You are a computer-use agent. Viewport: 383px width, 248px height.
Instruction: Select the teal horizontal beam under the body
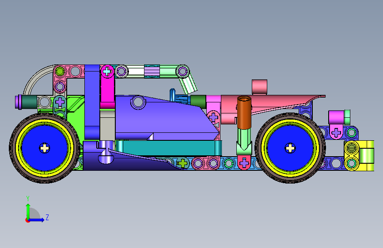[169, 148]
